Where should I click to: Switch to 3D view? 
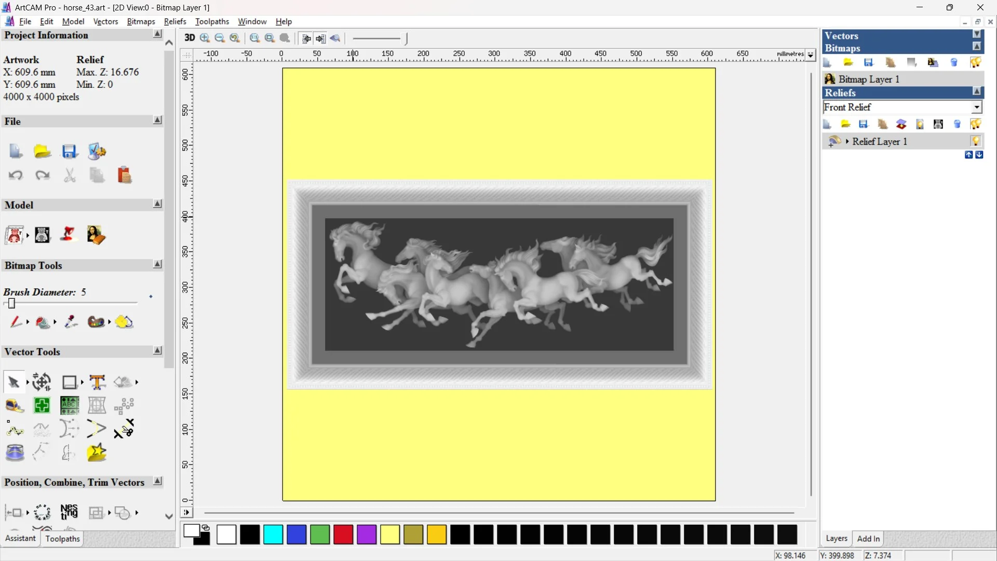pyautogui.click(x=190, y=38)
